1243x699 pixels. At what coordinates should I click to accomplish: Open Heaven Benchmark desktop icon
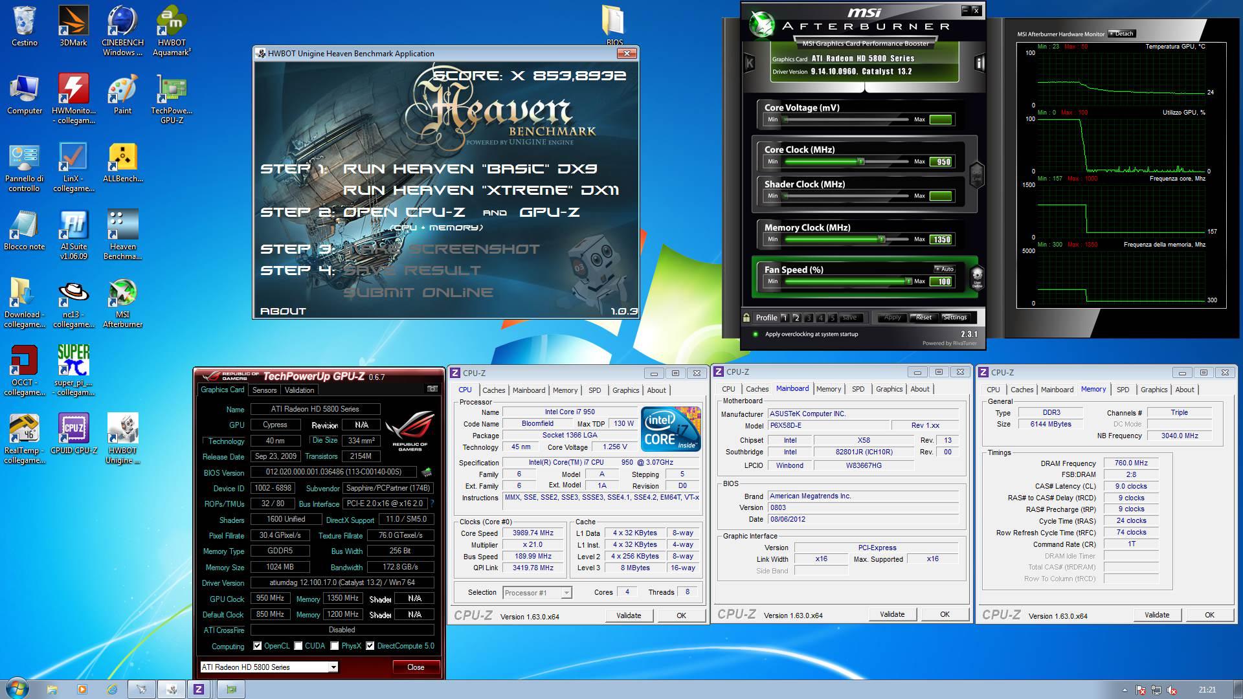coord(122,234)
